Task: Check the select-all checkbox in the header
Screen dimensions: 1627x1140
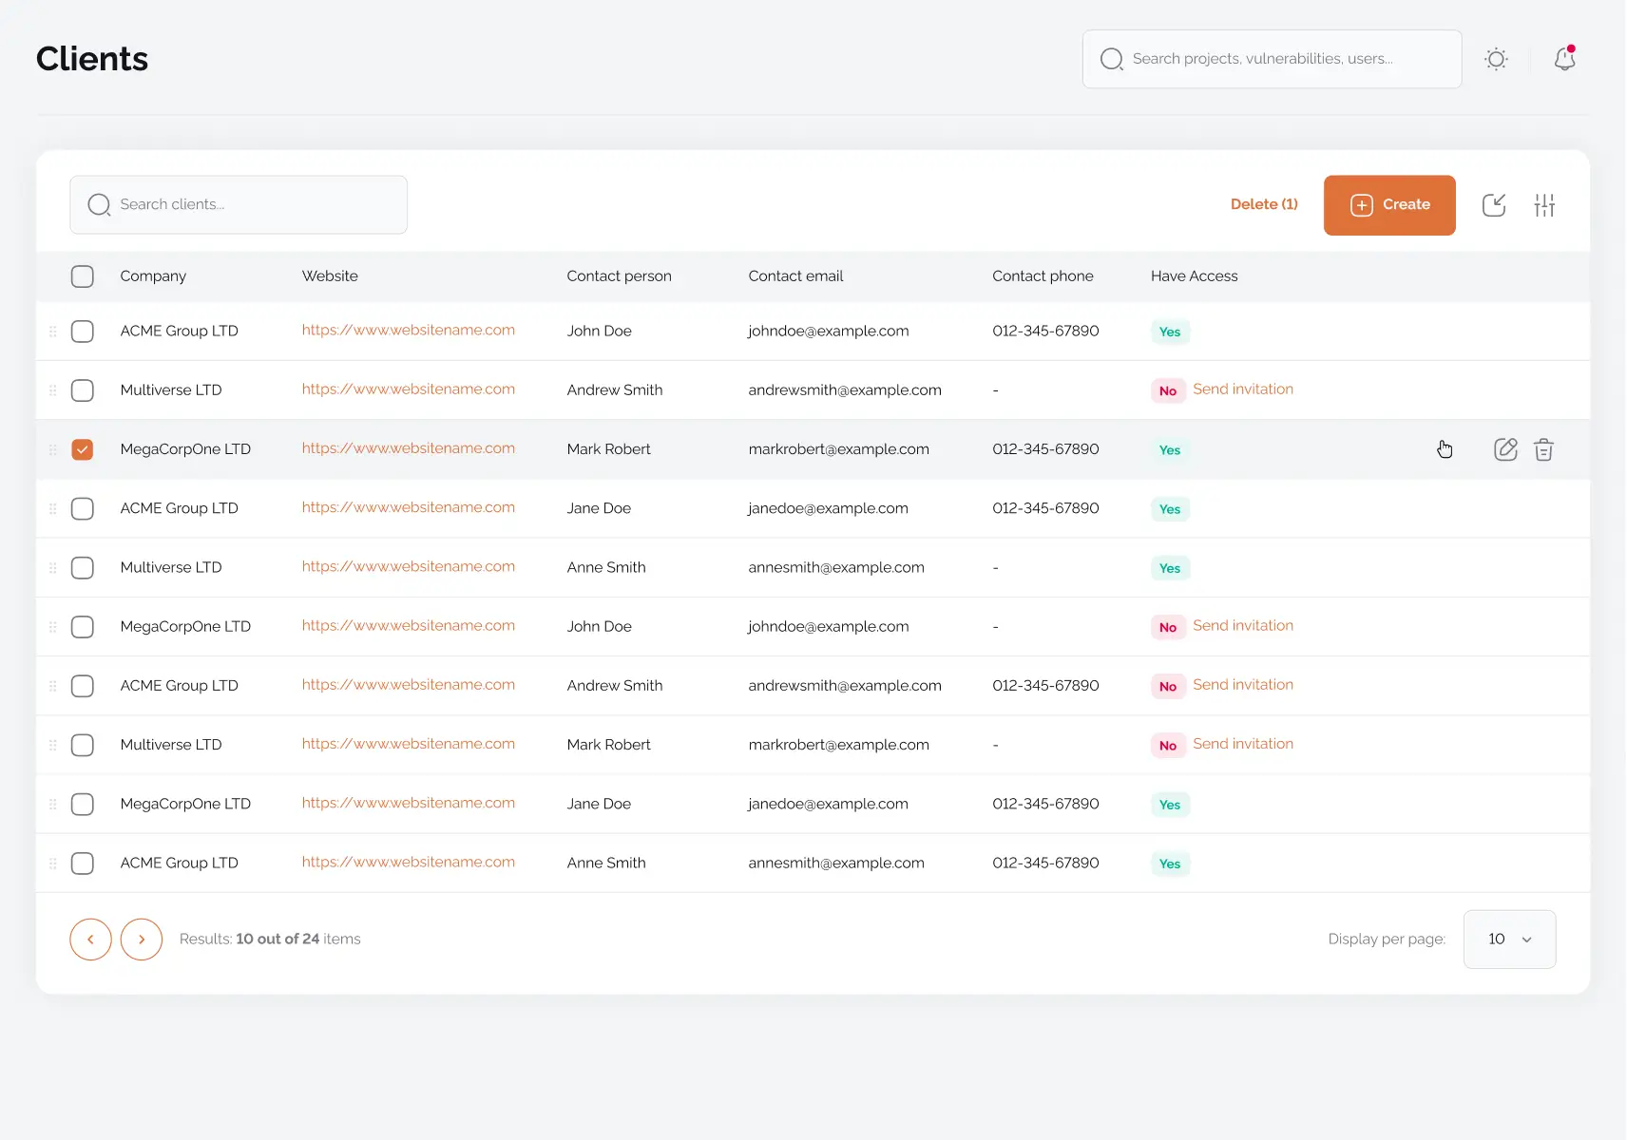Action: (83, 276)
